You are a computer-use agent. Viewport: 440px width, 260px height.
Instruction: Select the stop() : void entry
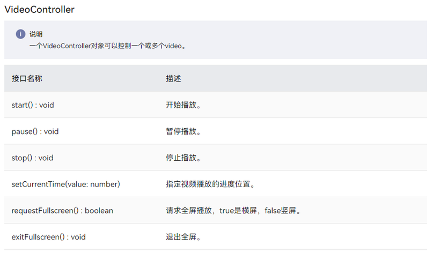point(32,158)
